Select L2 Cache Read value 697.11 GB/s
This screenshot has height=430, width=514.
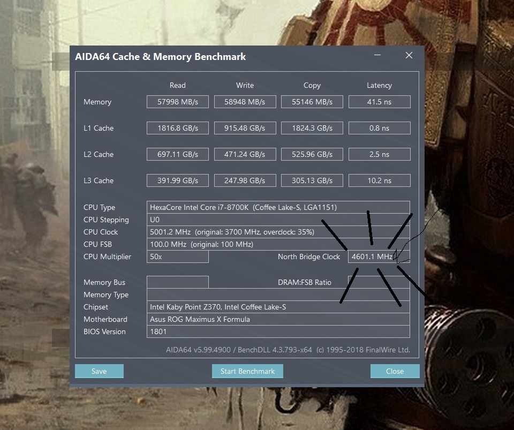pyautogui.click(x=178, y=154)
